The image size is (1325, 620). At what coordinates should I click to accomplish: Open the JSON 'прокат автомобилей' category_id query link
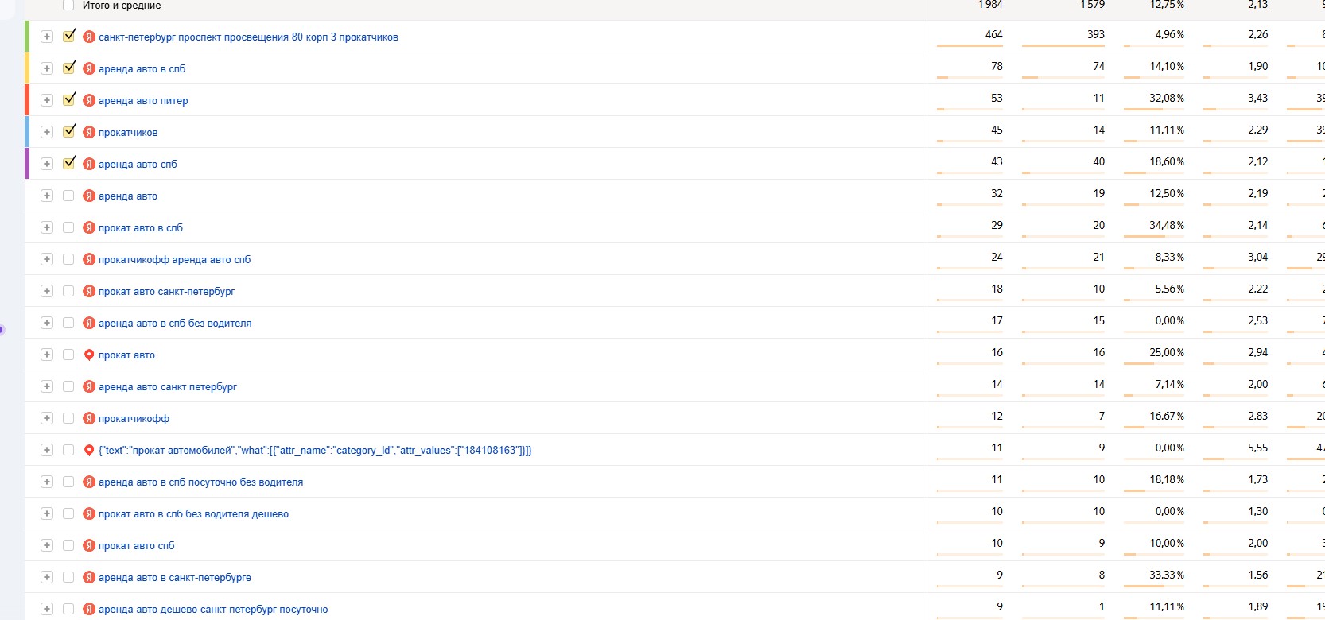[315, 450]
